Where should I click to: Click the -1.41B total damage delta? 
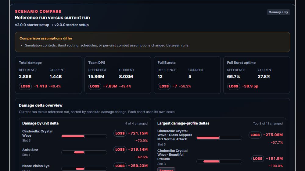pyautogui.click(x=40, y=86)
